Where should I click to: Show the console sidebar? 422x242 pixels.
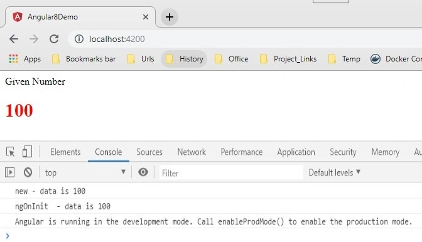coord(9,172)
